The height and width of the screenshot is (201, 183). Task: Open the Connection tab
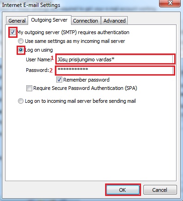(x=85, y=21)
